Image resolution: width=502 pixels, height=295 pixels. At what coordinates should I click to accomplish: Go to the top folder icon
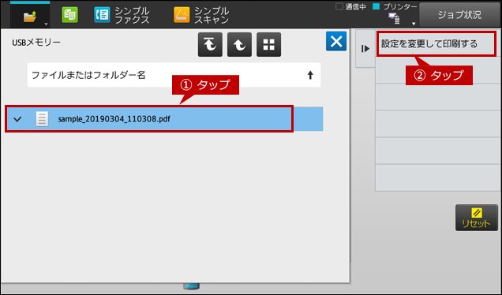210,44
